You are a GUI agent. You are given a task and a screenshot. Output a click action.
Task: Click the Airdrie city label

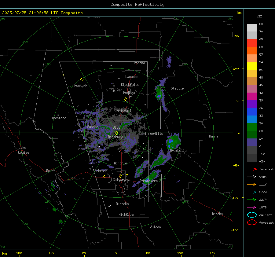tap(120, 163)
